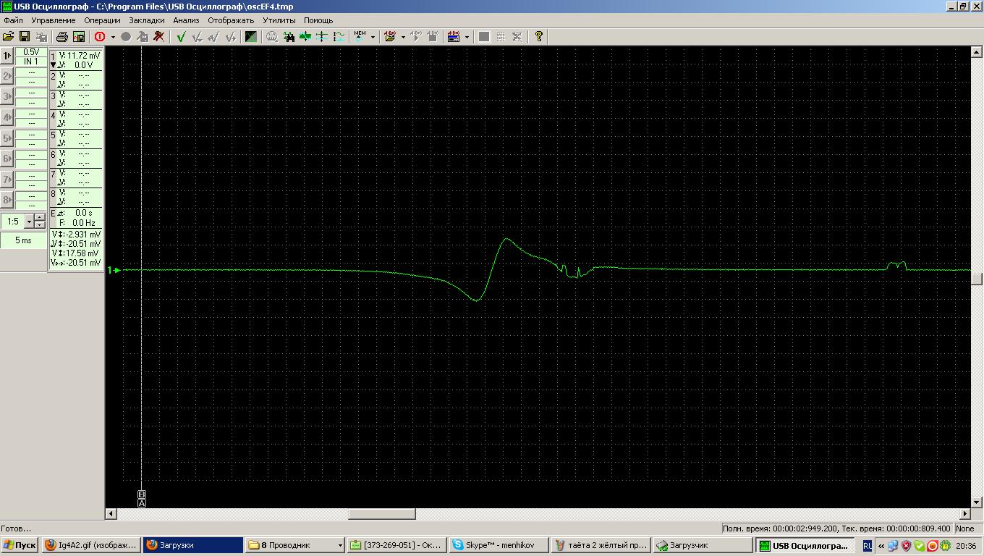This screenshot has height=556, width=984.
Task: Click the A:B:C open folder script icon
Action: [390, 36]
